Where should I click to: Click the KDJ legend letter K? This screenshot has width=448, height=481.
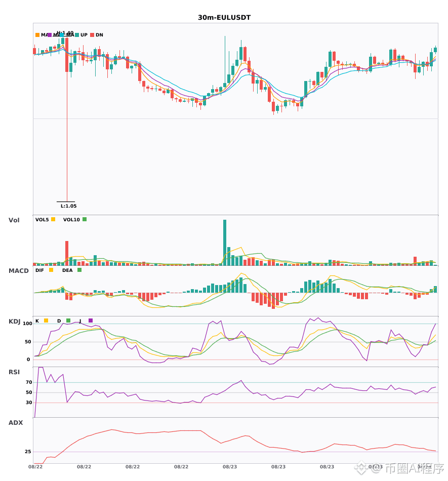37,321
